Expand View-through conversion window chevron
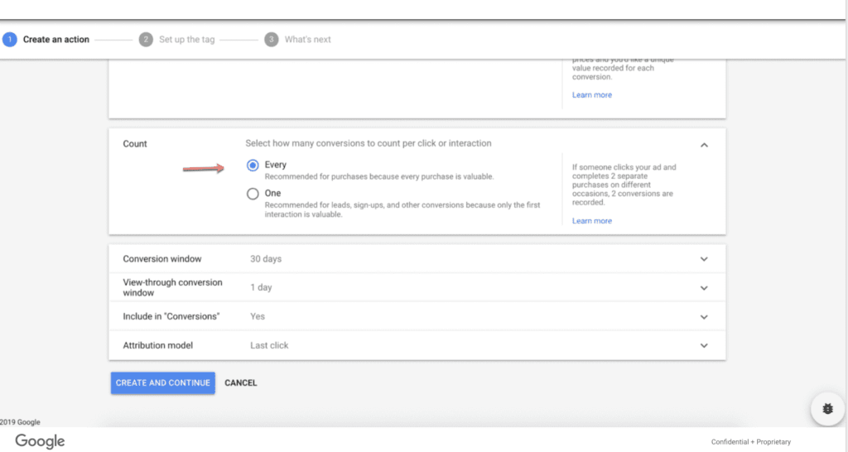This screenshot has height=452, width=848. tap(704, 288)
